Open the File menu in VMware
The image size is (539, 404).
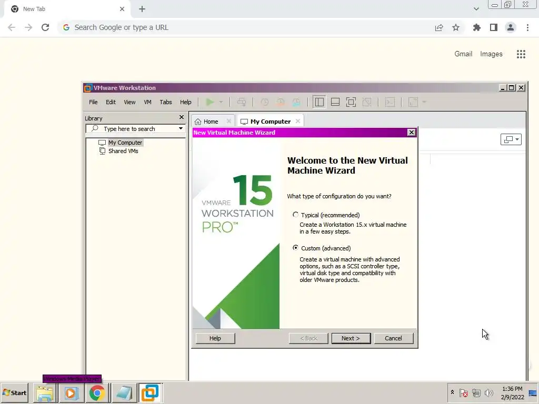click(x=93, y=102)
